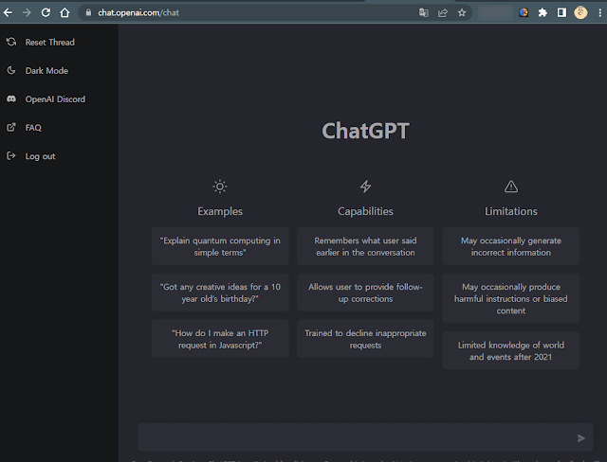Image resolution: width=607 pixels, height=462 pixels.
Task: Bookmark this page with star icon
Action: (x=462, y=12)
